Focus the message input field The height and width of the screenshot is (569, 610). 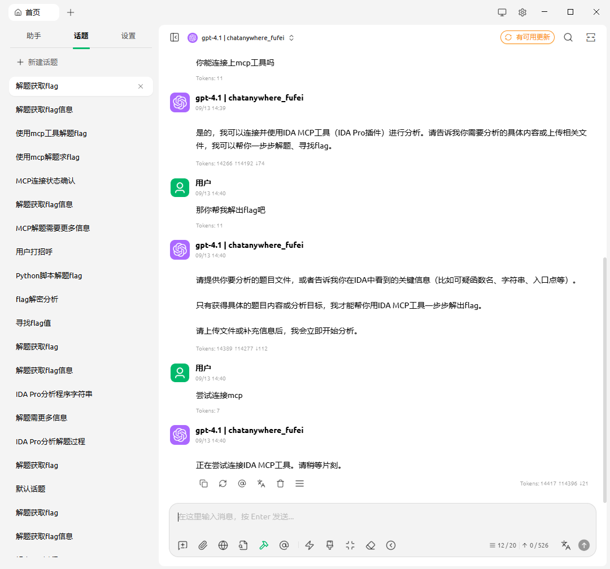tap(382, 517)
